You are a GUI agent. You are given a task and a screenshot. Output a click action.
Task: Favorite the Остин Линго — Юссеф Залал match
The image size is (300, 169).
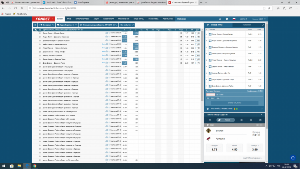pos(40,33)
